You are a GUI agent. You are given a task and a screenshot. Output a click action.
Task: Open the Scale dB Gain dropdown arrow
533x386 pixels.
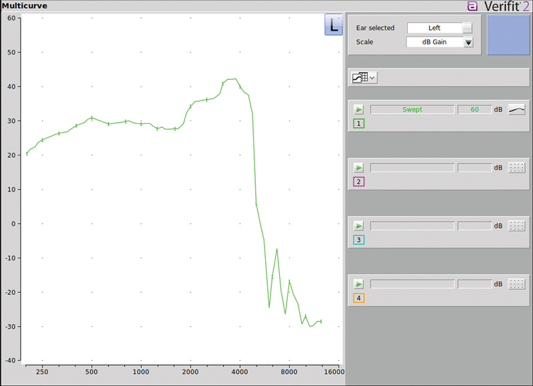tap(468, 42)
